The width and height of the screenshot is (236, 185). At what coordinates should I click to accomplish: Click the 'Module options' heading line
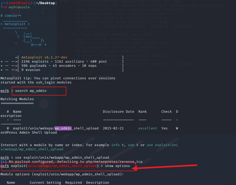(x=62, y=174)
